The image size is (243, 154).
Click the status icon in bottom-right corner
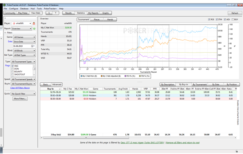[x=236, y=152]
